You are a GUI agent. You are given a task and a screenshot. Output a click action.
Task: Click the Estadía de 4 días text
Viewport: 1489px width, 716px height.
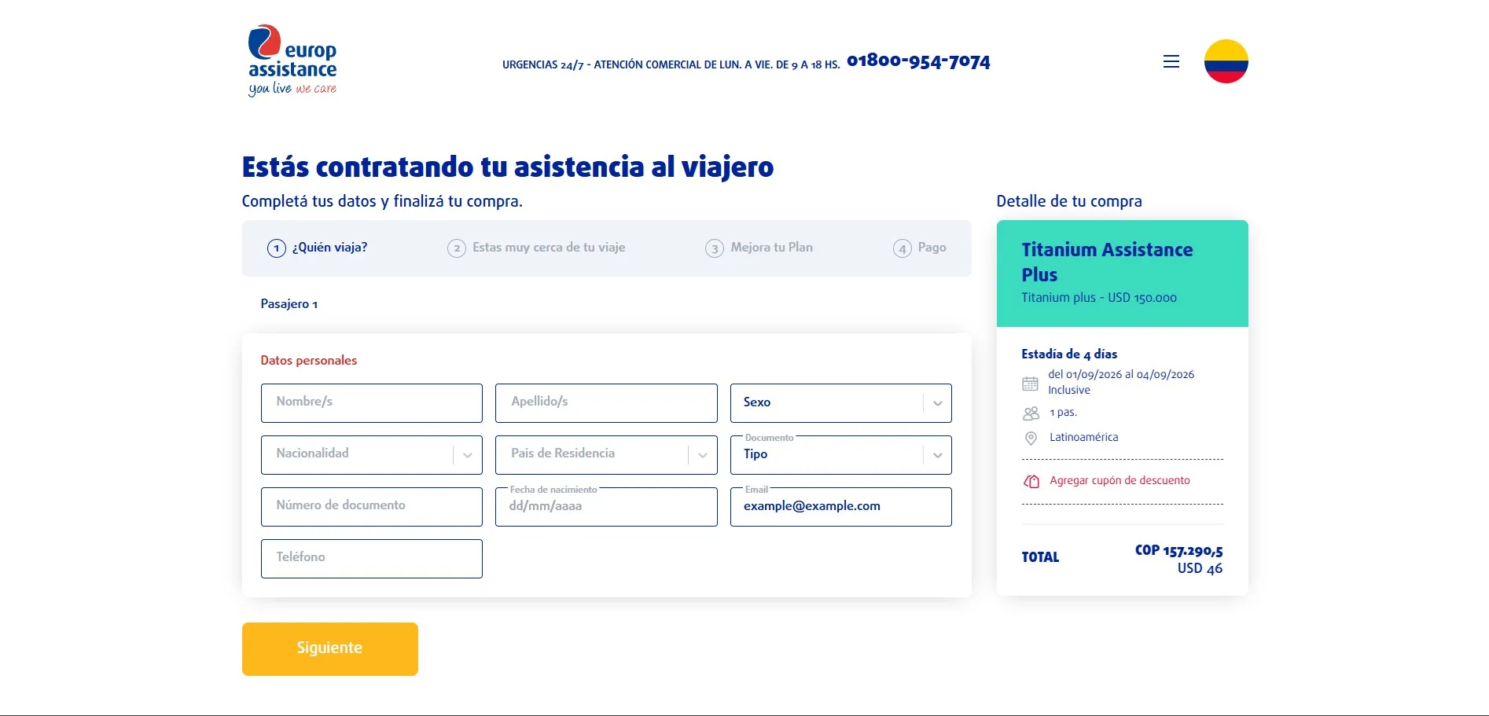(1069, 354)
